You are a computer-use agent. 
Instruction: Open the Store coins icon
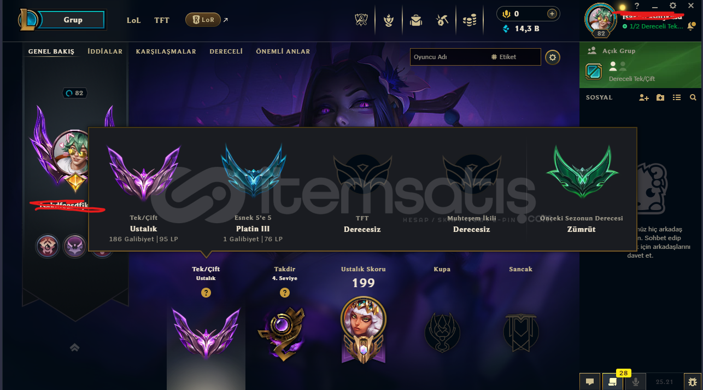tap(469, 20)
